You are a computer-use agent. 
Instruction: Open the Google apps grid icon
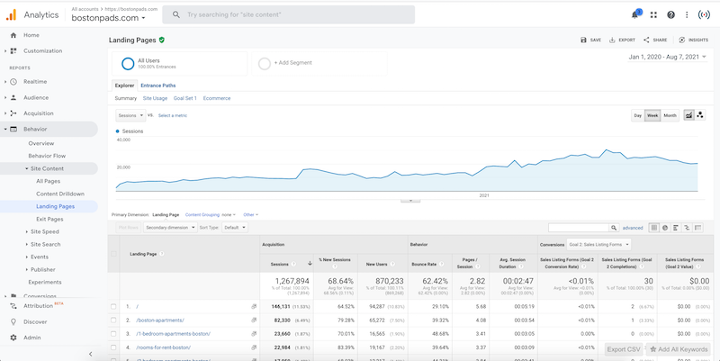coord(653,14)
